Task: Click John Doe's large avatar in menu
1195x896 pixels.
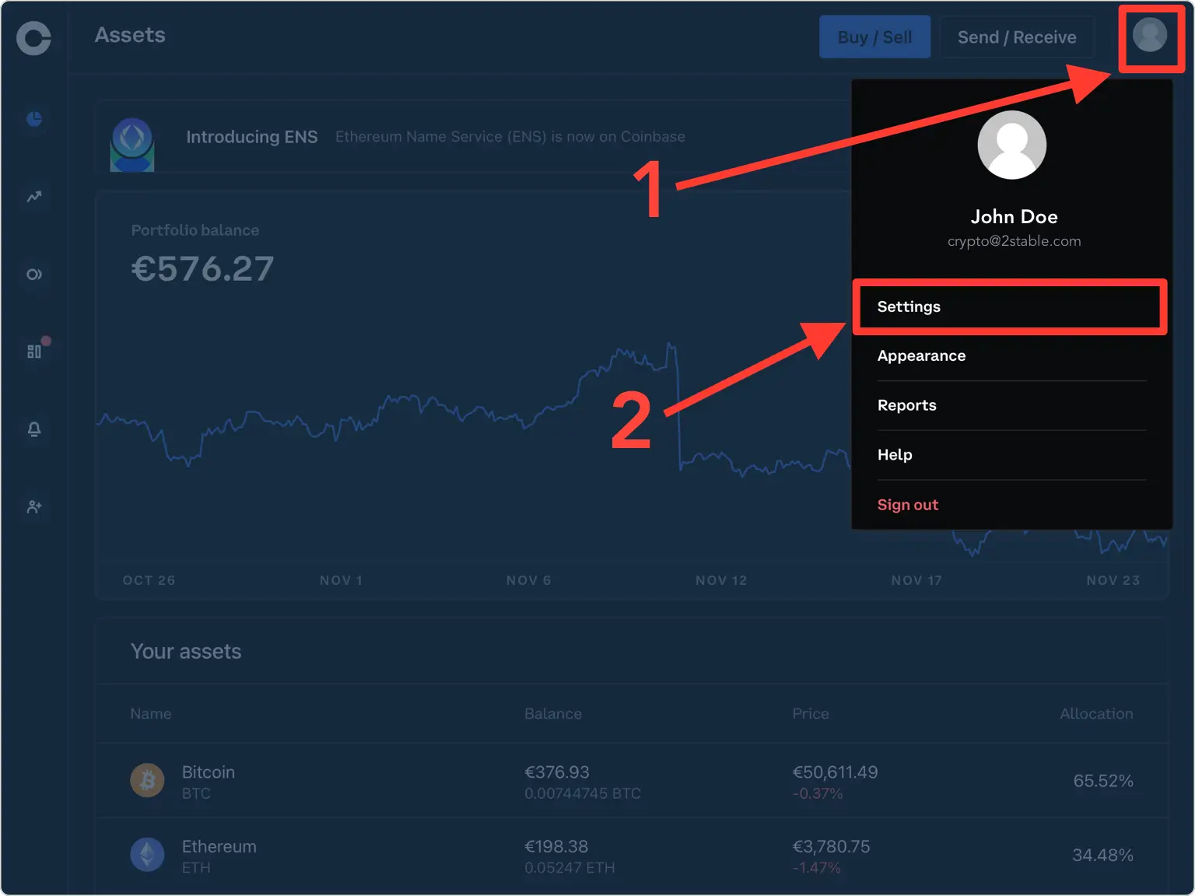Action: coord(1011,145)
